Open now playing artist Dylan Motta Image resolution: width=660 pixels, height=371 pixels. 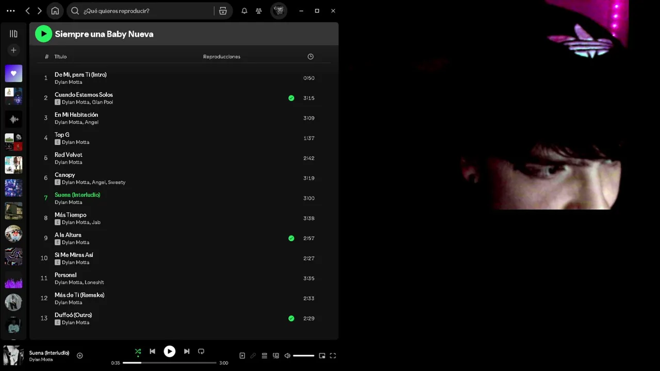41,360
